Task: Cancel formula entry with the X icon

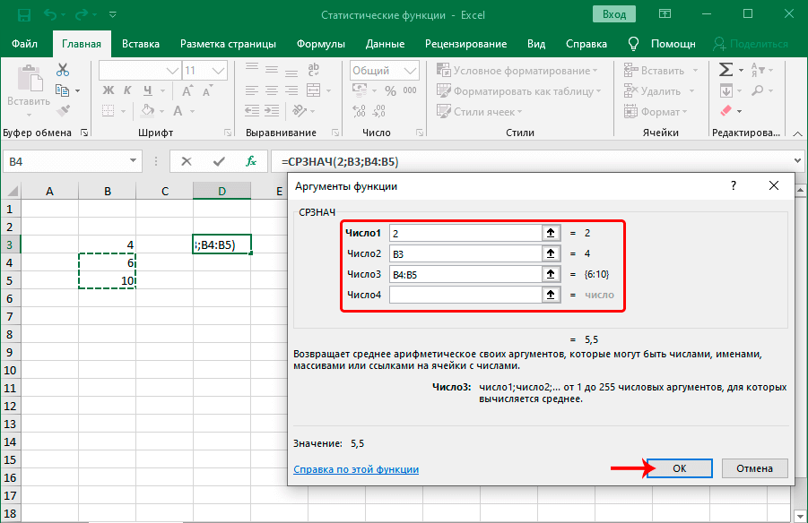Action: point(187,161)
